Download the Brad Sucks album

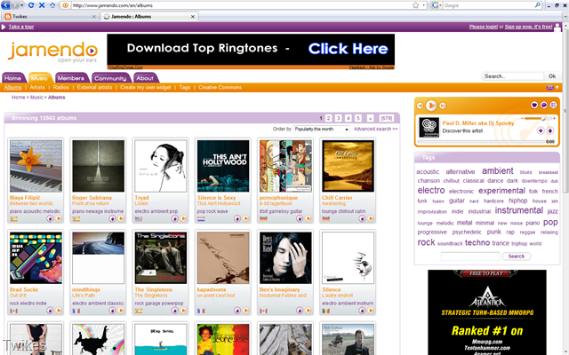(50, 311)
